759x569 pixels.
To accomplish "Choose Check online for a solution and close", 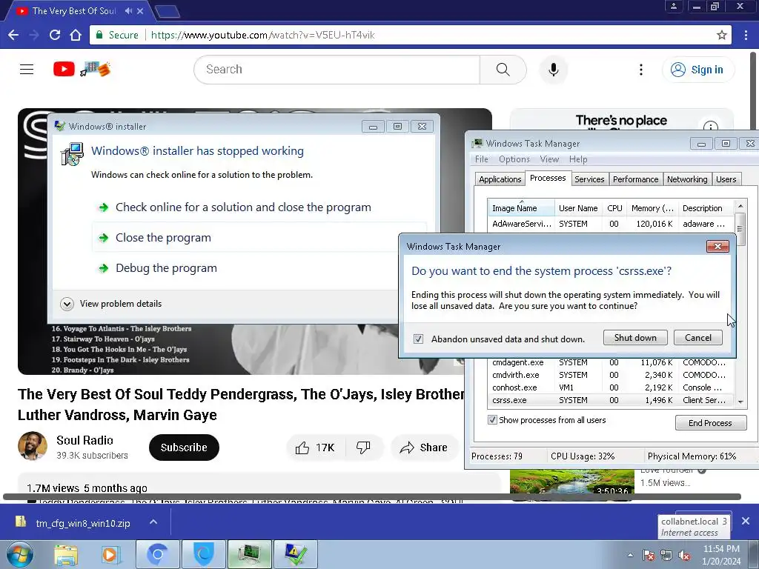I will coord(243,207).
